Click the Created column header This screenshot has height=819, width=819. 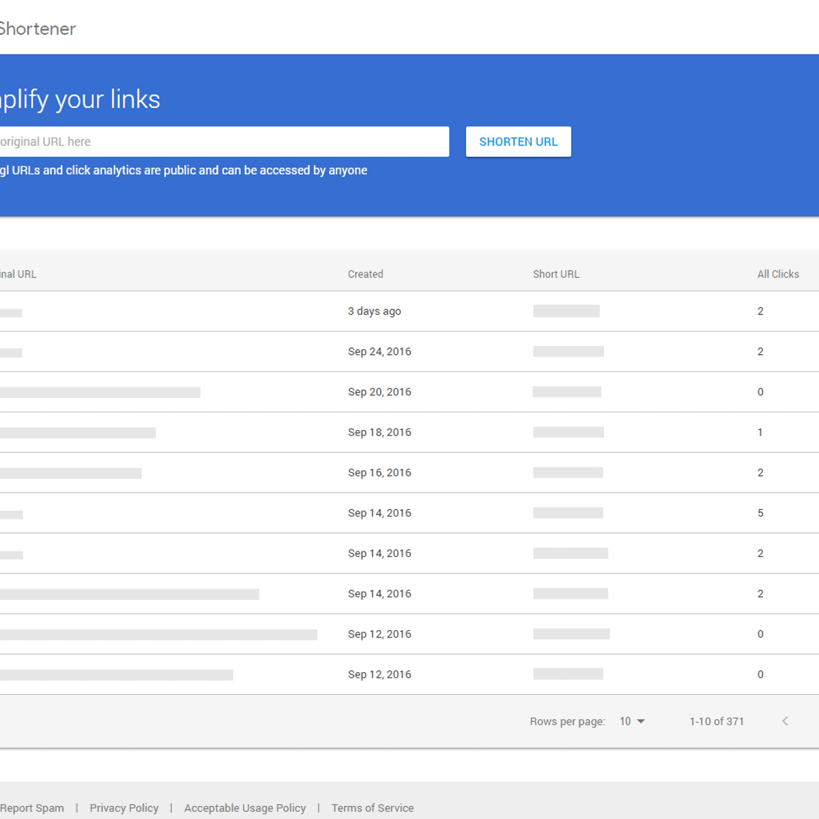pyautogui.click(x=366, y=274)
